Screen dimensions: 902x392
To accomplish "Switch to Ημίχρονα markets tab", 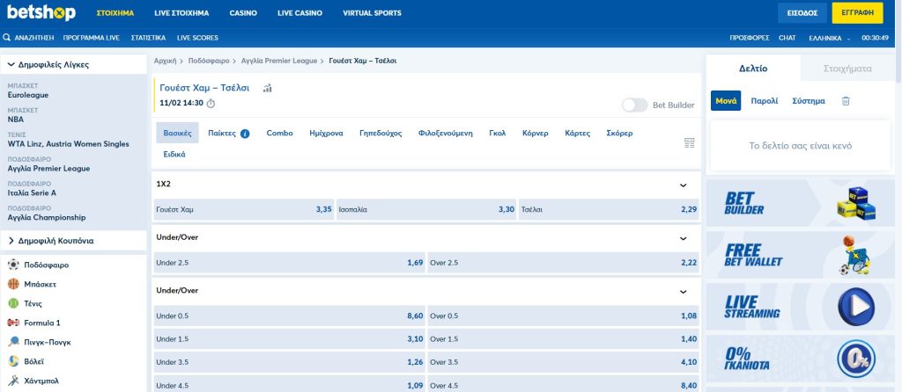I will pos(326,133).
